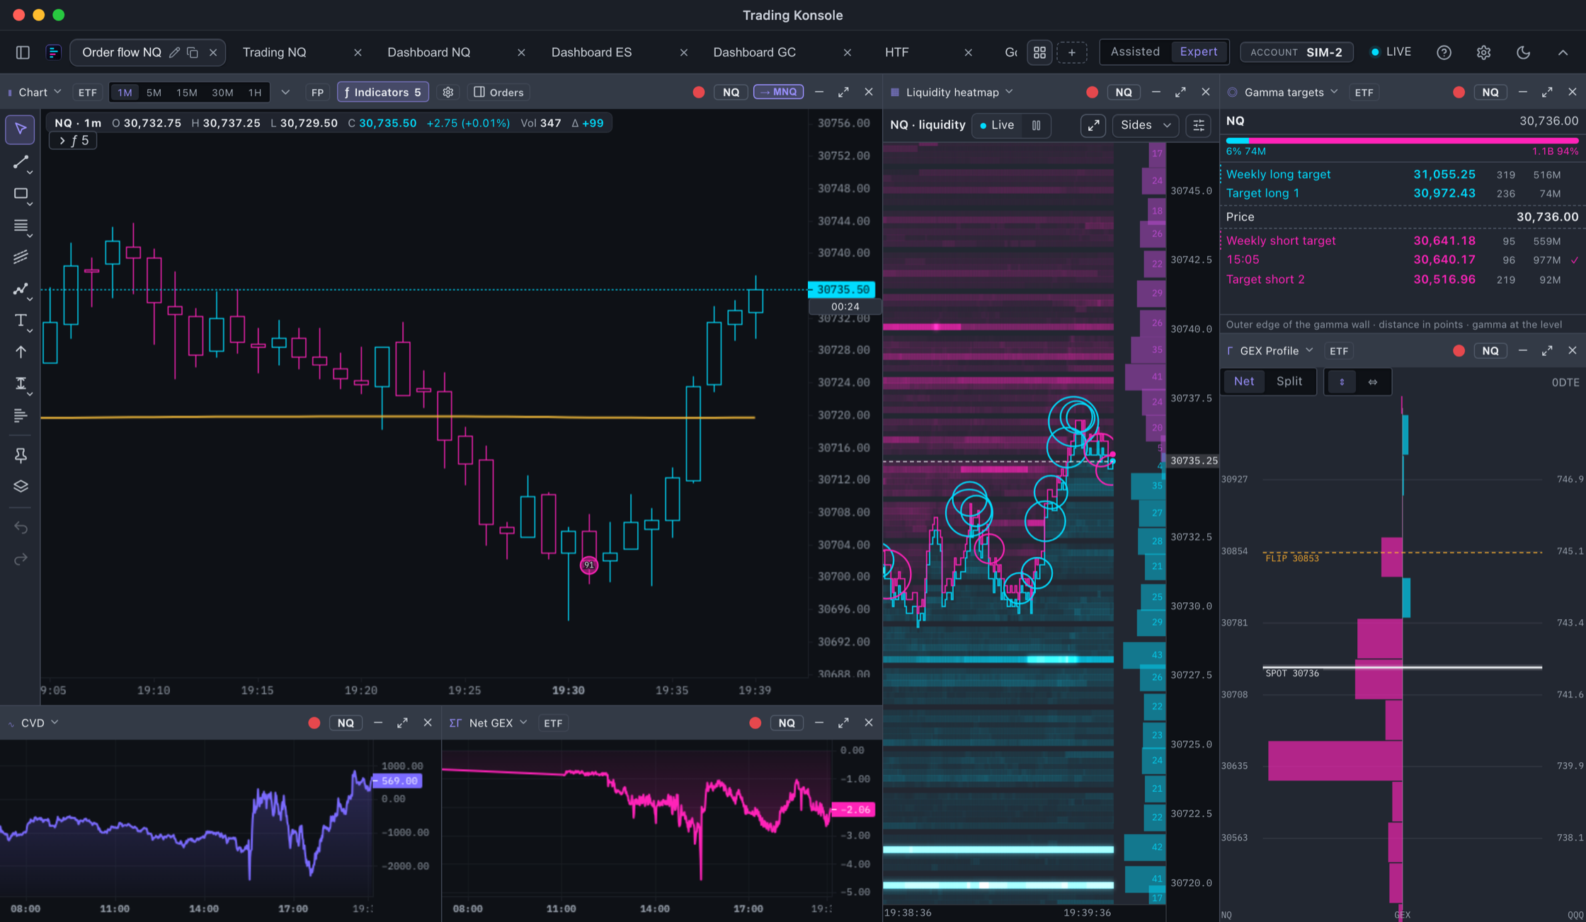The width and height of the screenshot is (1586, 922).
Task: Switch to the Trading NQ tab
Action: [x=275, y=52]
